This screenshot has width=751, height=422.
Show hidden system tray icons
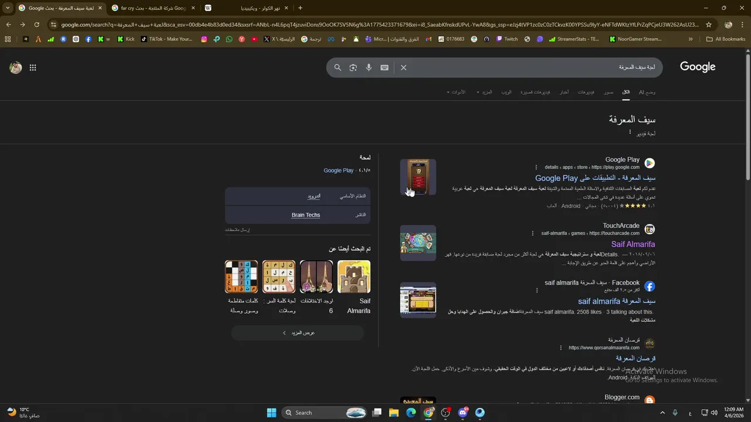pyautogui.click(x=662, y=413)
